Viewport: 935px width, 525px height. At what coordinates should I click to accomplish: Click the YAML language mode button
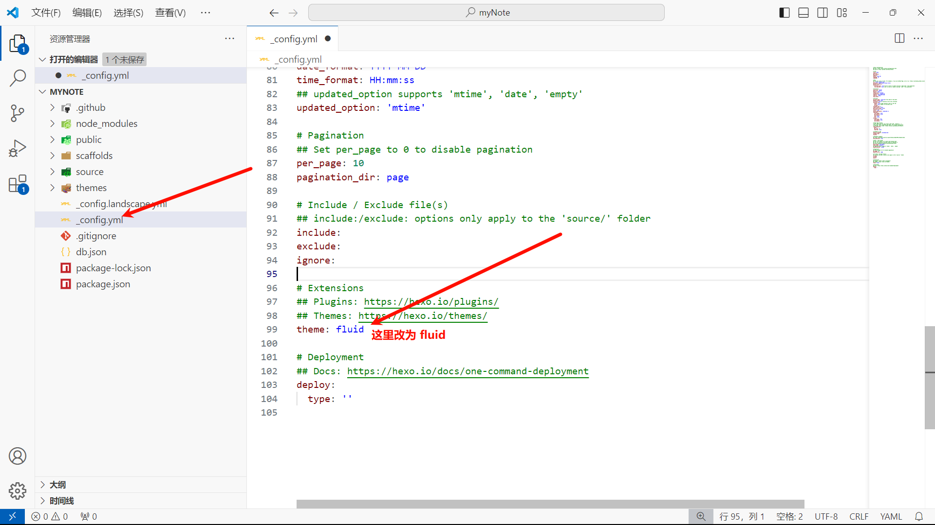[x=891, y=517]
